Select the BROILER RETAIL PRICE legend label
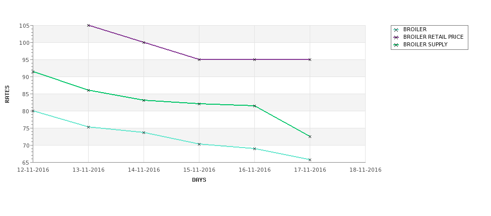Image resolution: width=491 pixels, height=216 pixels. pos(433,37)
